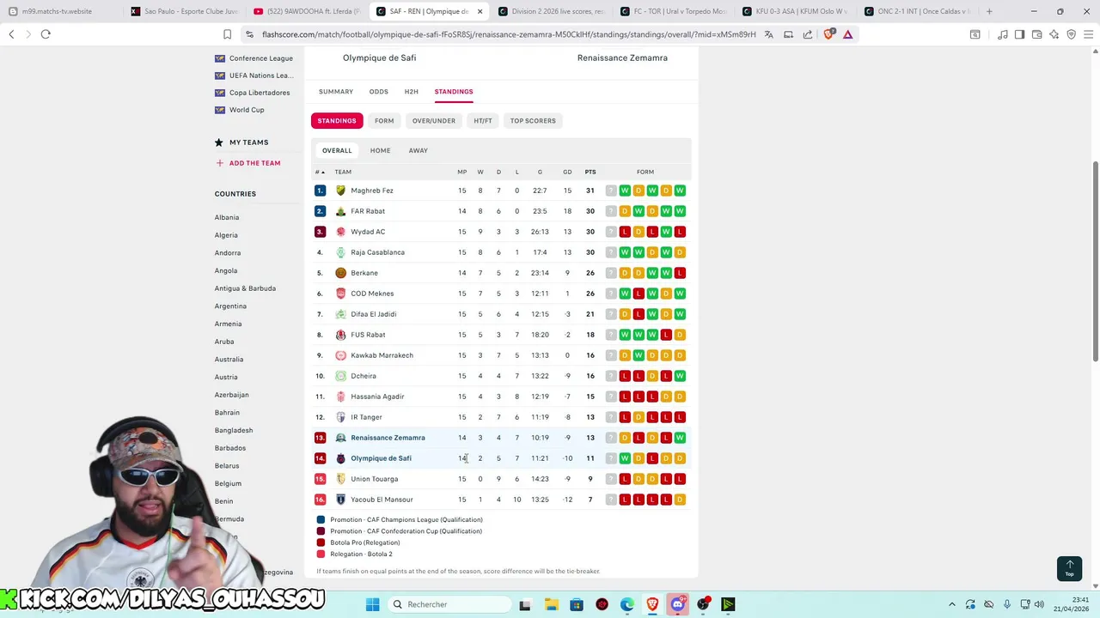Click the Wydad AC team crest
The width and height of the screenshot is (1100, 618).
(x=340, y=232)
